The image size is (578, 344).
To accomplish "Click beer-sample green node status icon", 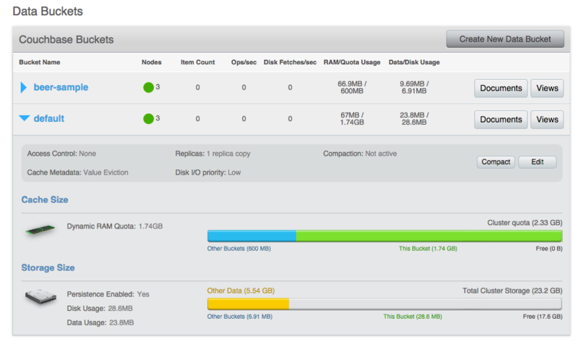I will click(x=148, y=87).
